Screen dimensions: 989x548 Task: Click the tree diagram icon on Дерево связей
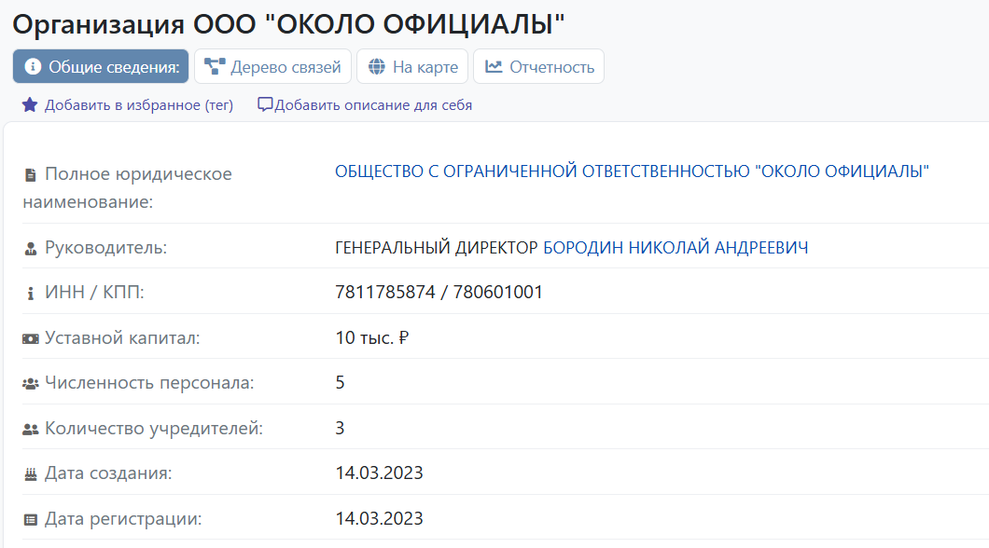(215, 66)
